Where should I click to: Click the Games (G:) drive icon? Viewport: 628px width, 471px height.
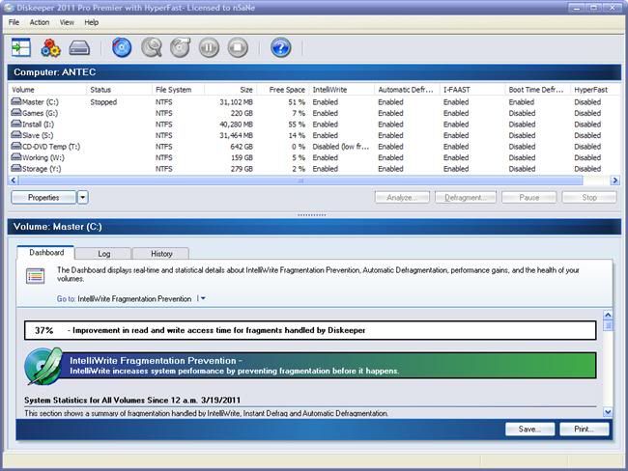click(16, 113)
